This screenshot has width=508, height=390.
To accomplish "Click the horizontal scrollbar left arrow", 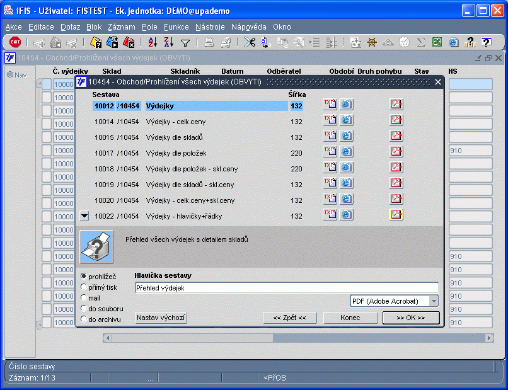I will tap(107, 338).
